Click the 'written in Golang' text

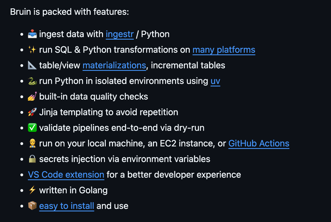[x=73, y=190]
